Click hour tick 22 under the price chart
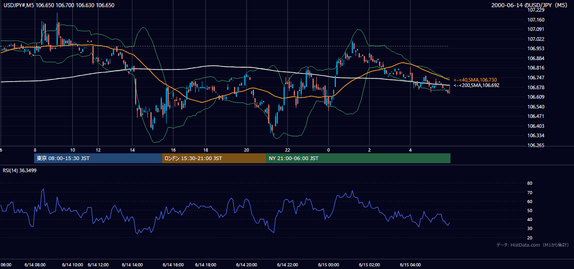574x269 pixels. (288, 150)
